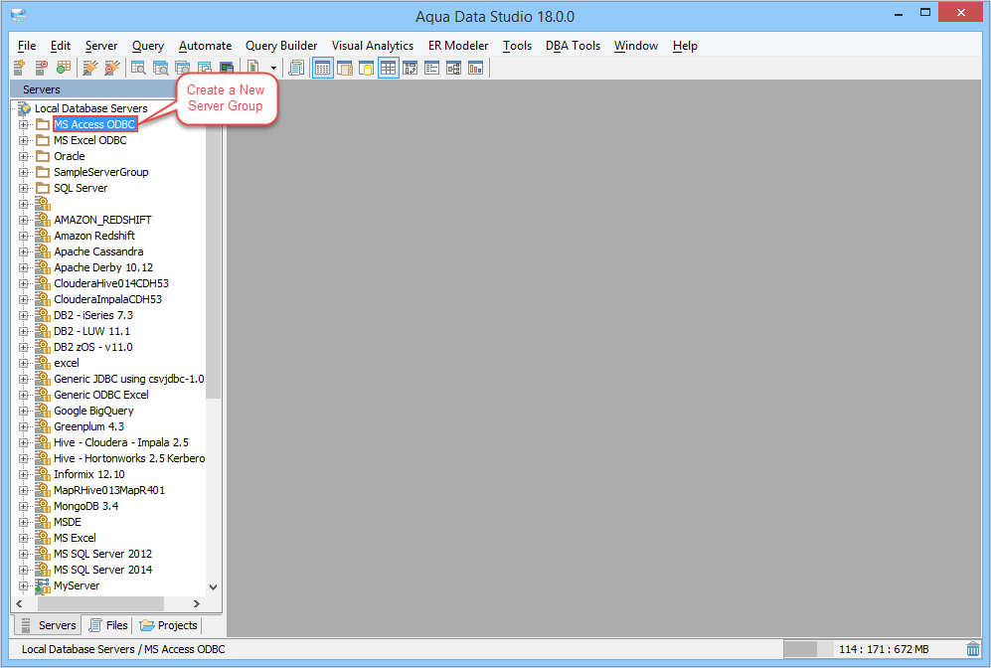Screen dimensions: 991x668
Task: Click the table-with-green-dot toolbar icon
Action: [64, 68]
